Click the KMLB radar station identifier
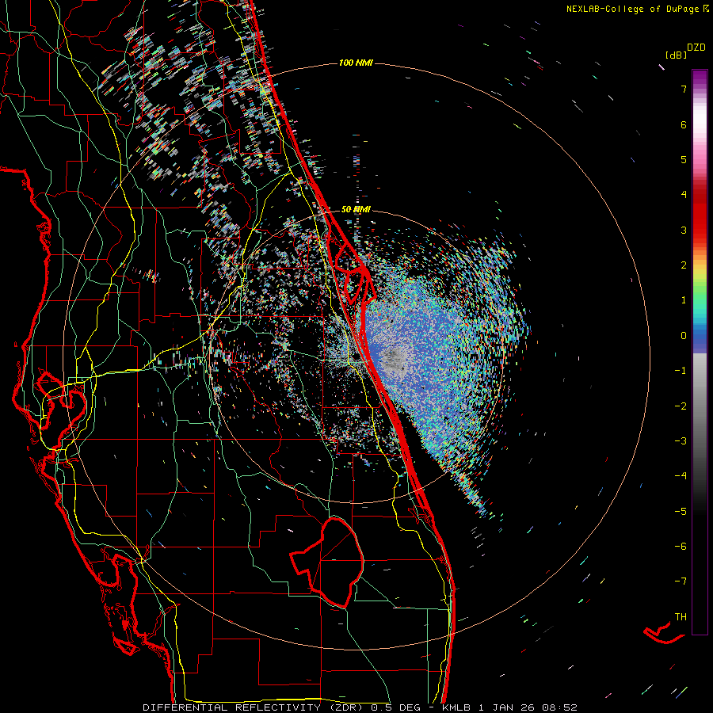 coord(456,707)
